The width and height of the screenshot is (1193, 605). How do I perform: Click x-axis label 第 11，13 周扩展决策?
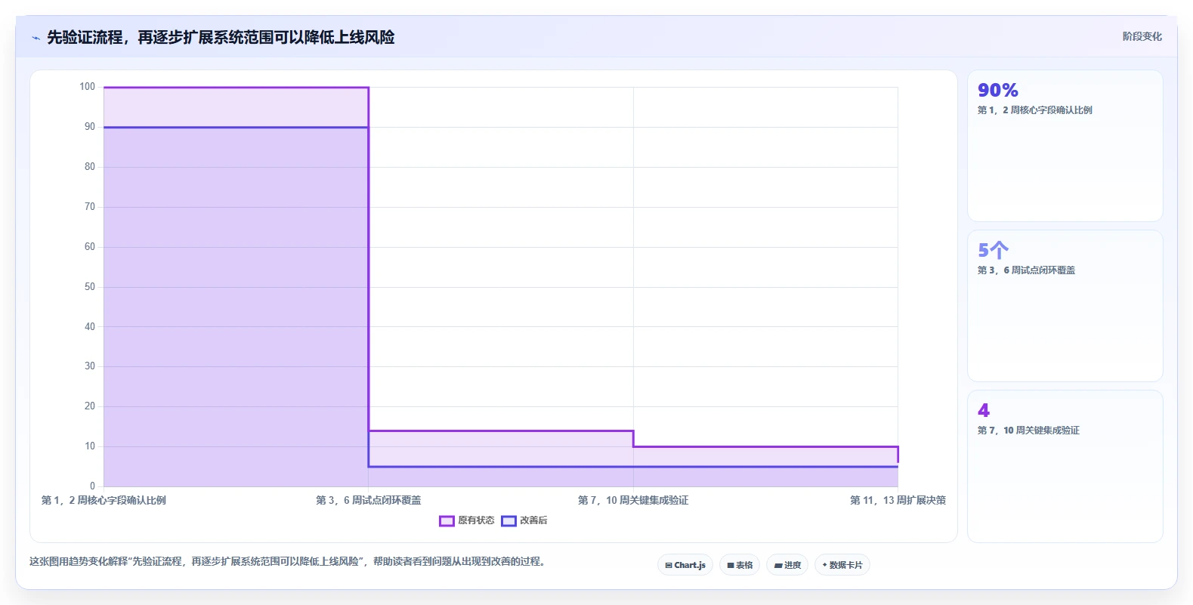point(898,500)
